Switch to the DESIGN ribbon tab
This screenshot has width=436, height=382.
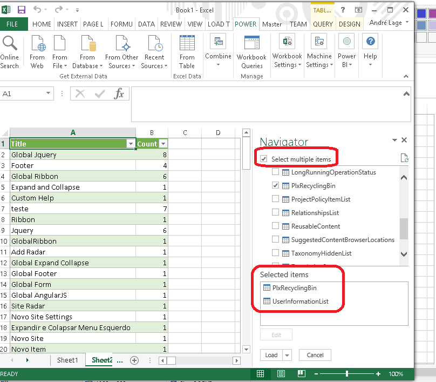coord(350,24)
